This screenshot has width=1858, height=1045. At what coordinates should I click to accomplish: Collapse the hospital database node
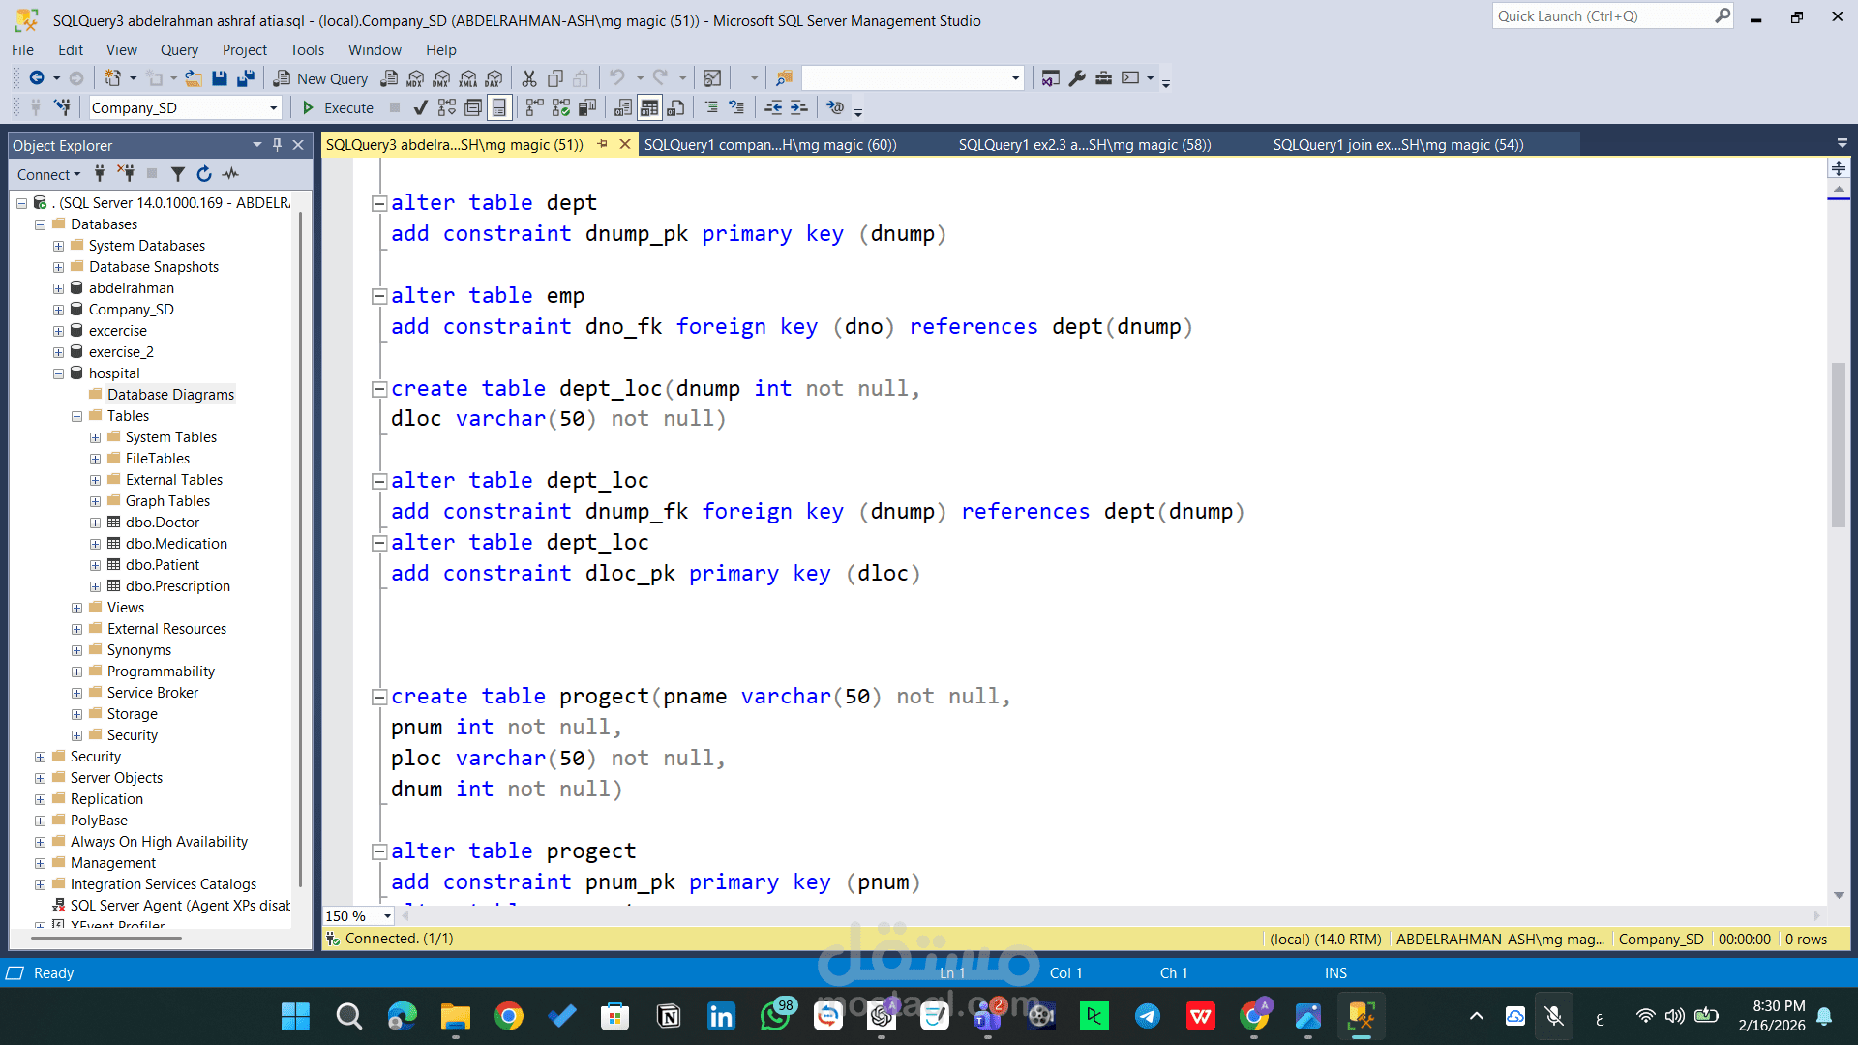tap(58, 373)
